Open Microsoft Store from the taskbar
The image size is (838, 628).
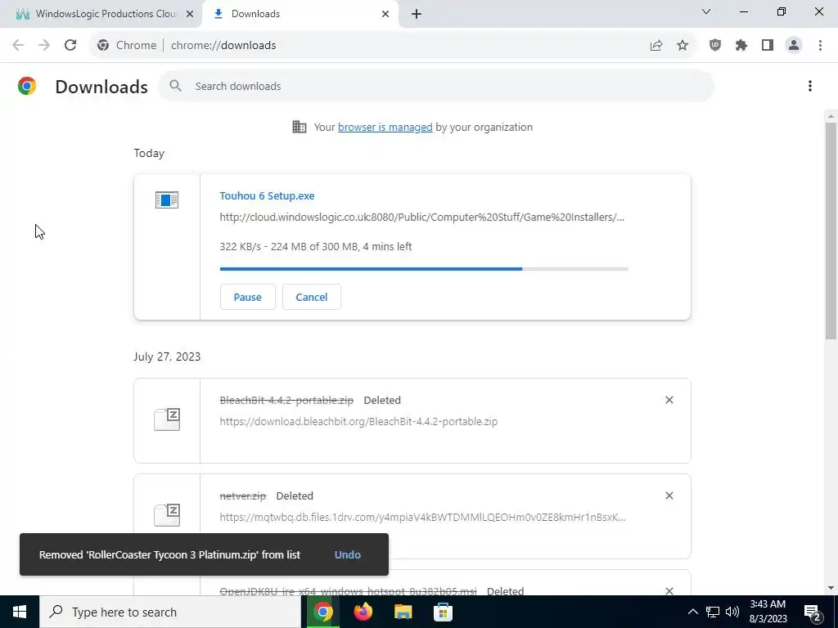tap(443, 612)
